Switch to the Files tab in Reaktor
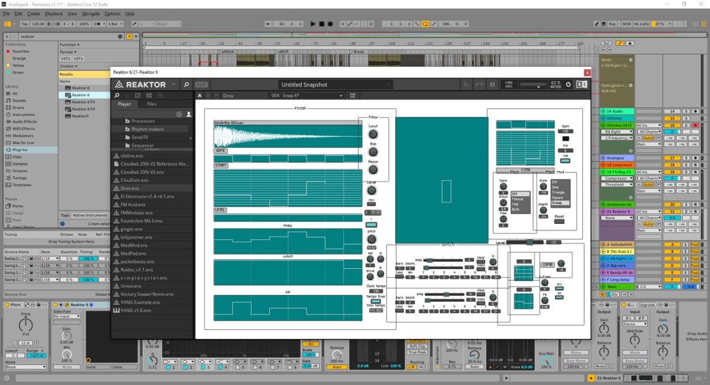Viewport: 710px width, 385px height. tap(152, 104)
